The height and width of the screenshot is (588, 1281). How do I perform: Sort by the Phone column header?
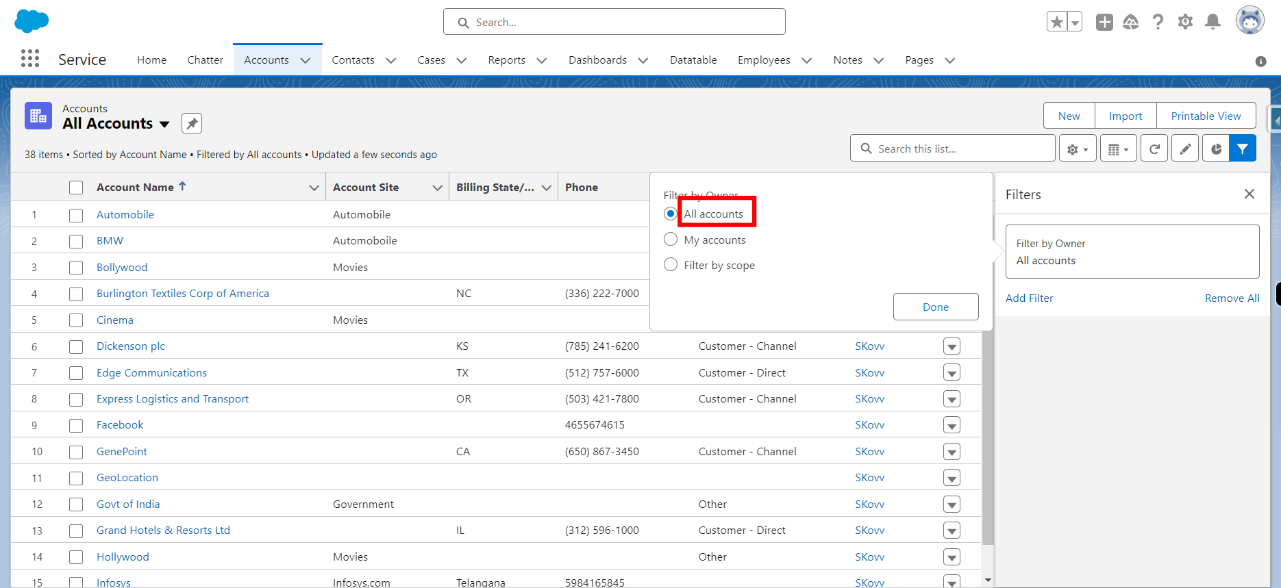[x=582, y=188]
